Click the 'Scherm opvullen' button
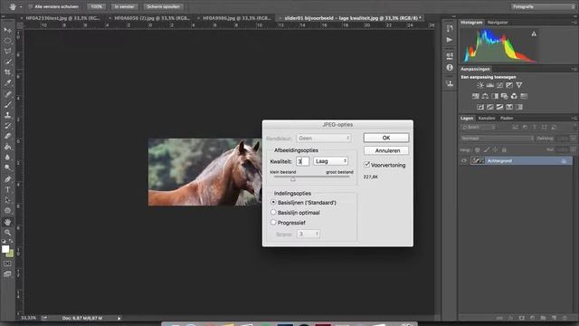Viewport: 579px width, 326px height. [163, 6]
